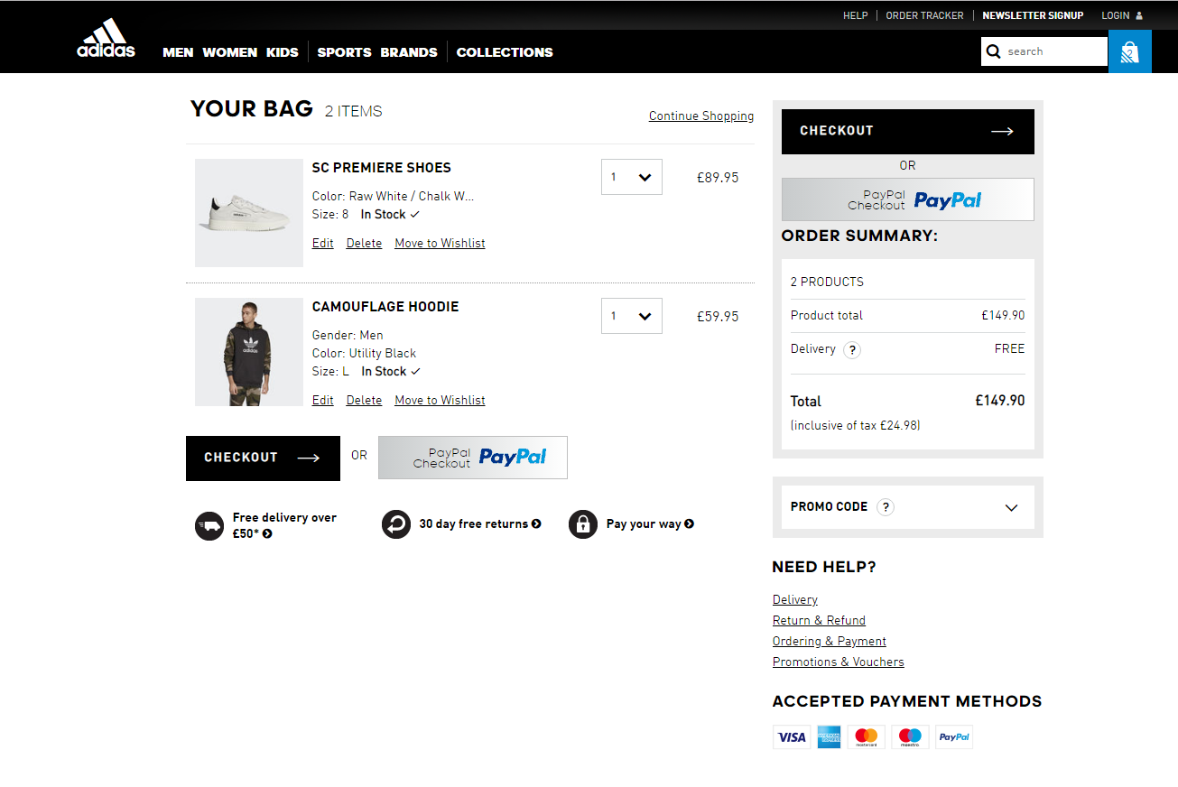
Task: Open Promotions & Vouchers help link
Action: click(838, 662)
